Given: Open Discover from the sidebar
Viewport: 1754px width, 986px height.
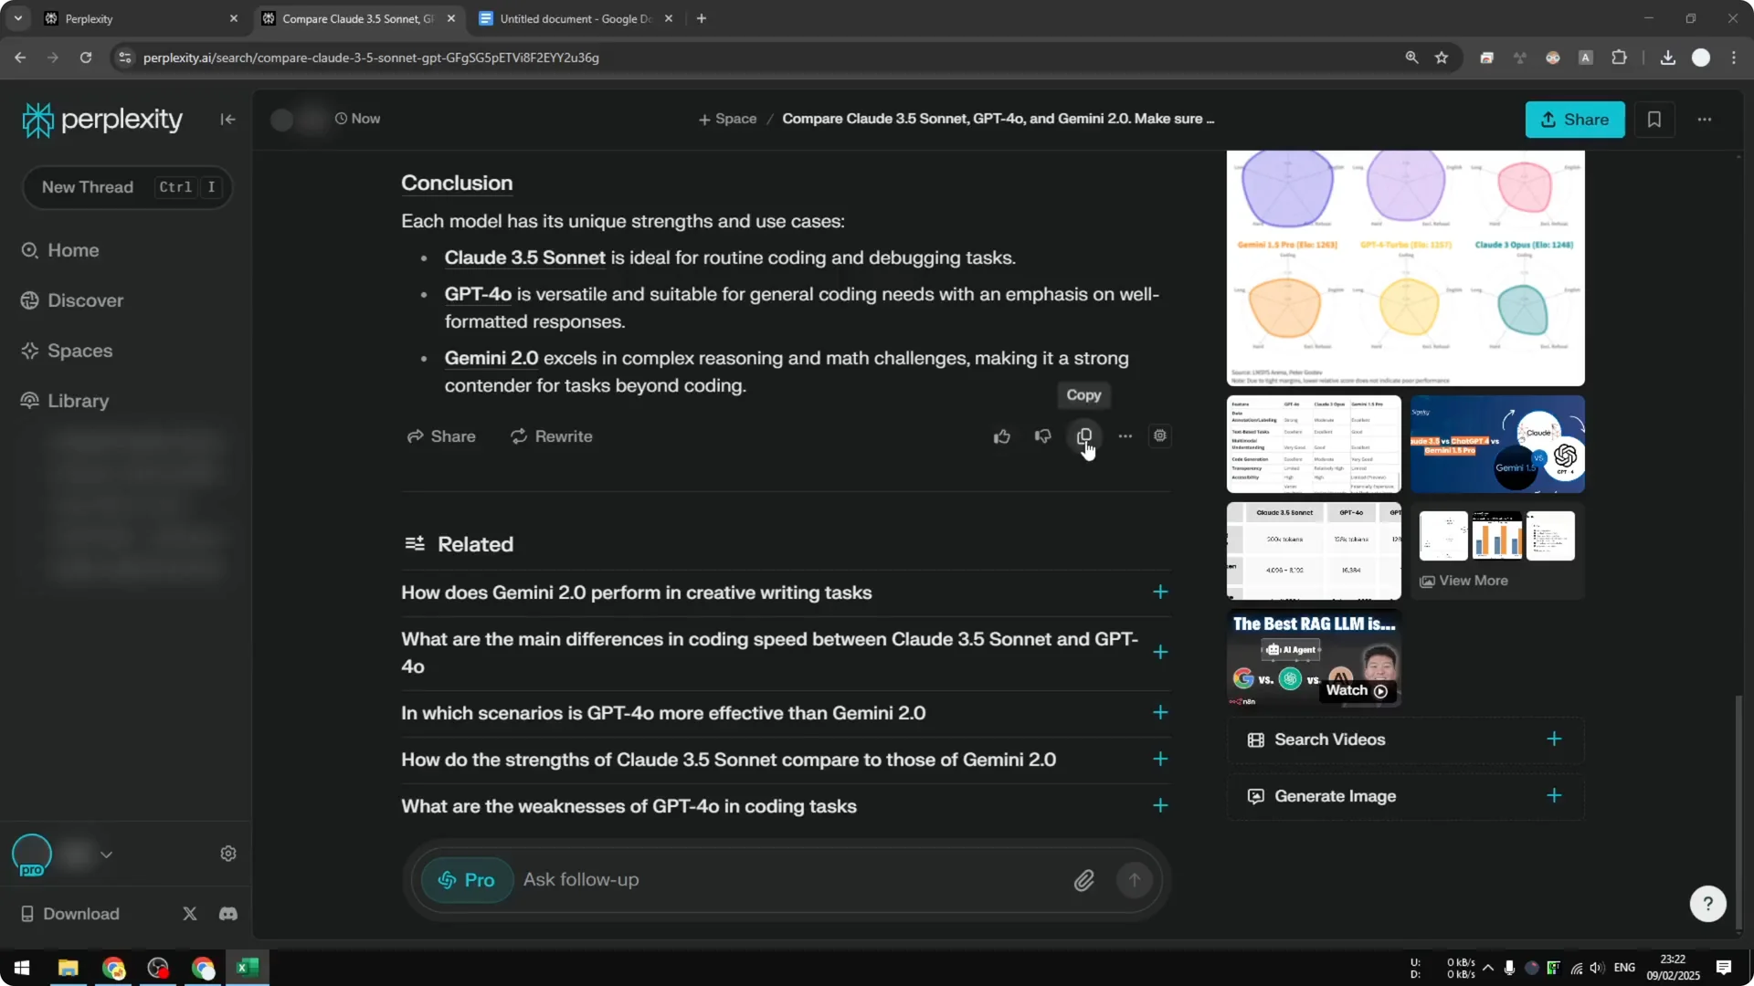Looking at the screenshot, I should pos(86,300).
